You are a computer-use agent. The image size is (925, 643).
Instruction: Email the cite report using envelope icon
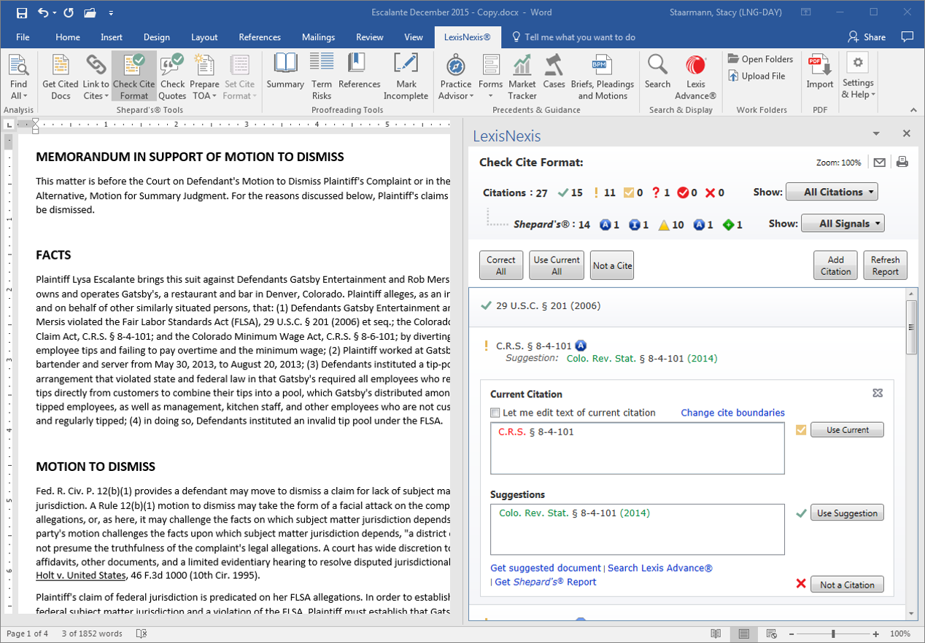[x=880, y=163]
